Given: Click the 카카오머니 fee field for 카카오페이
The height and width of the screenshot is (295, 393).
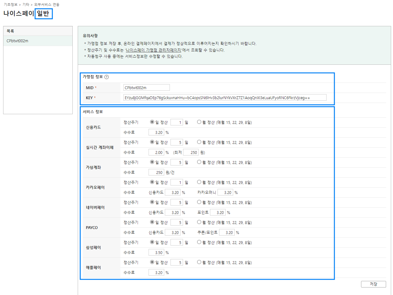Looking at the screenshot, I should point(226,192).
